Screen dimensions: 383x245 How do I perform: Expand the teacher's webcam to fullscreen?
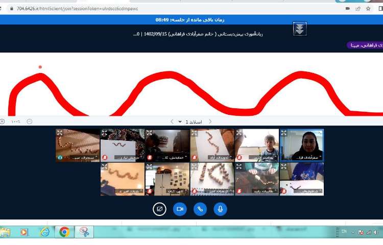(284, 133)
